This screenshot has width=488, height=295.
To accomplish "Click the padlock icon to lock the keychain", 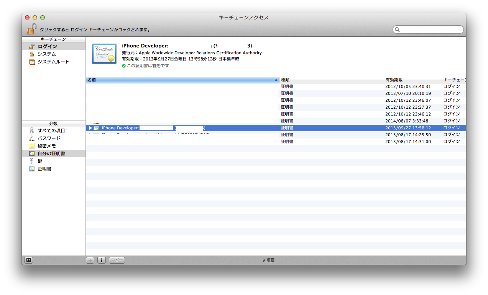I will (x=31, y=29).
